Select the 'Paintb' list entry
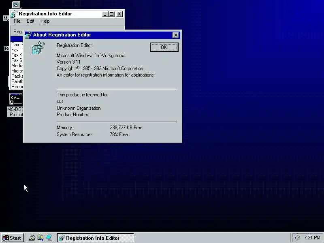324x243 pixels. pos(17,81)
